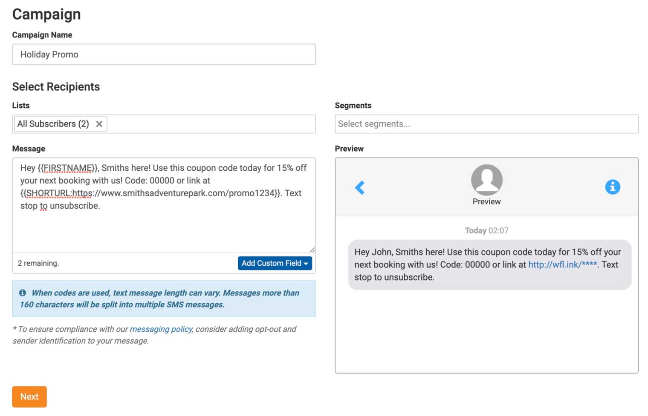Screen dimensions: 648x416
Task: Click the 160 characters SMS notice banner
Action: (x=164, y=298)
